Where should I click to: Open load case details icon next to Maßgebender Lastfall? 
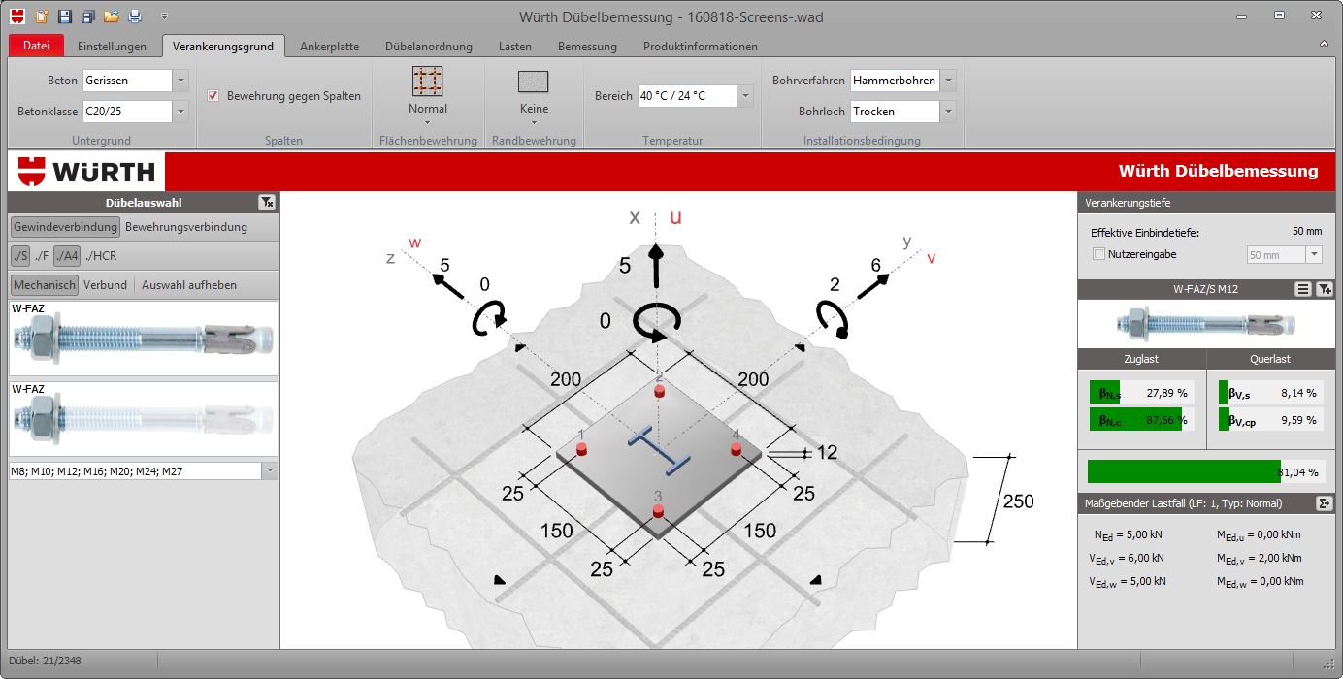tap(1324, 503)
